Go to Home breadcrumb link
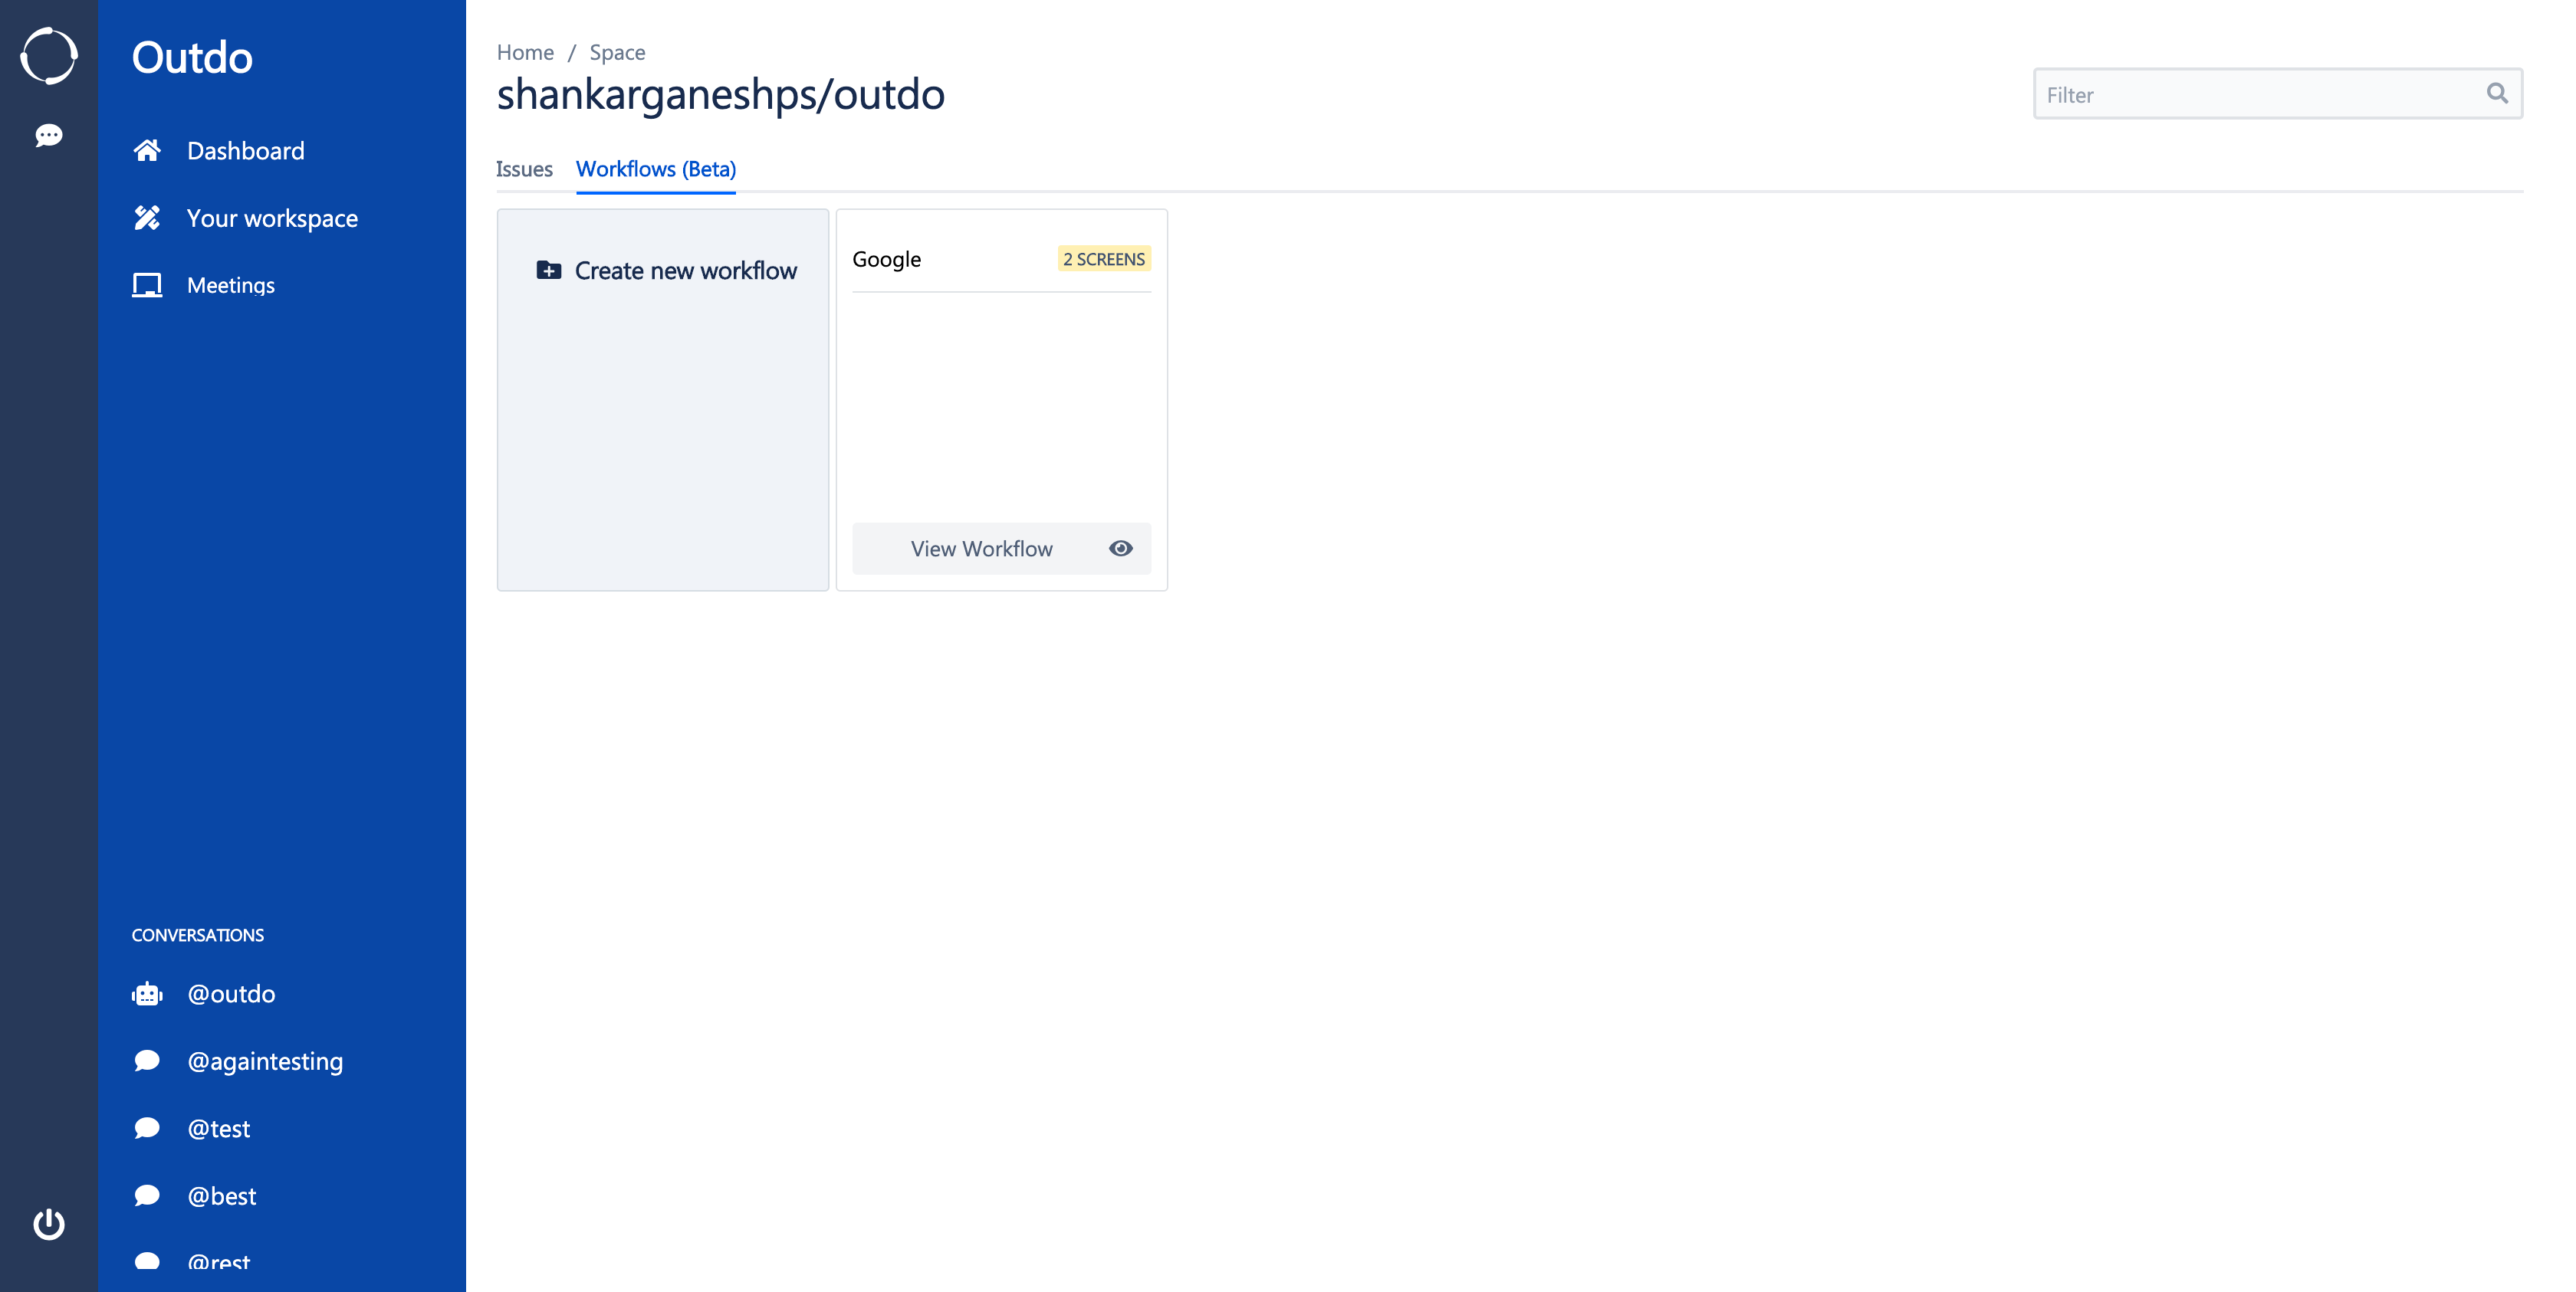Screen dimensions: 2576x1292 pyautogui.click(x=525, y=52)
